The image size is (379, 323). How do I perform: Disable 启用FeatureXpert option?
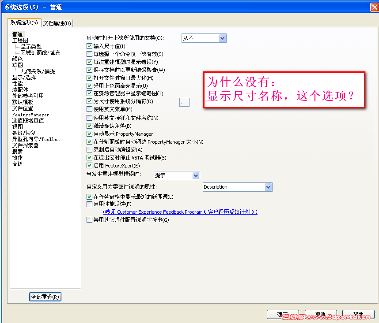89,165
